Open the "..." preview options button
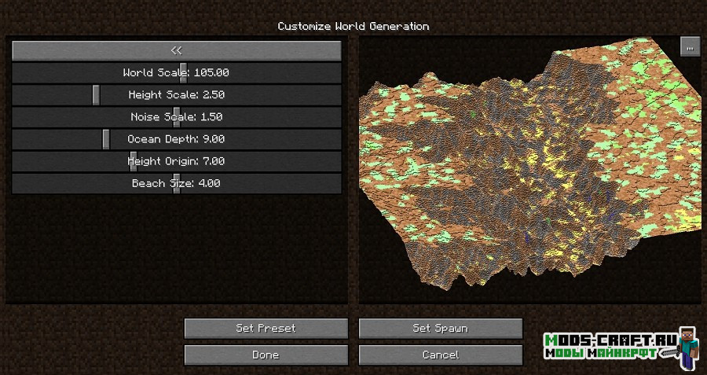This screenshot has height=375, width=707. click(x=690, y=47)
